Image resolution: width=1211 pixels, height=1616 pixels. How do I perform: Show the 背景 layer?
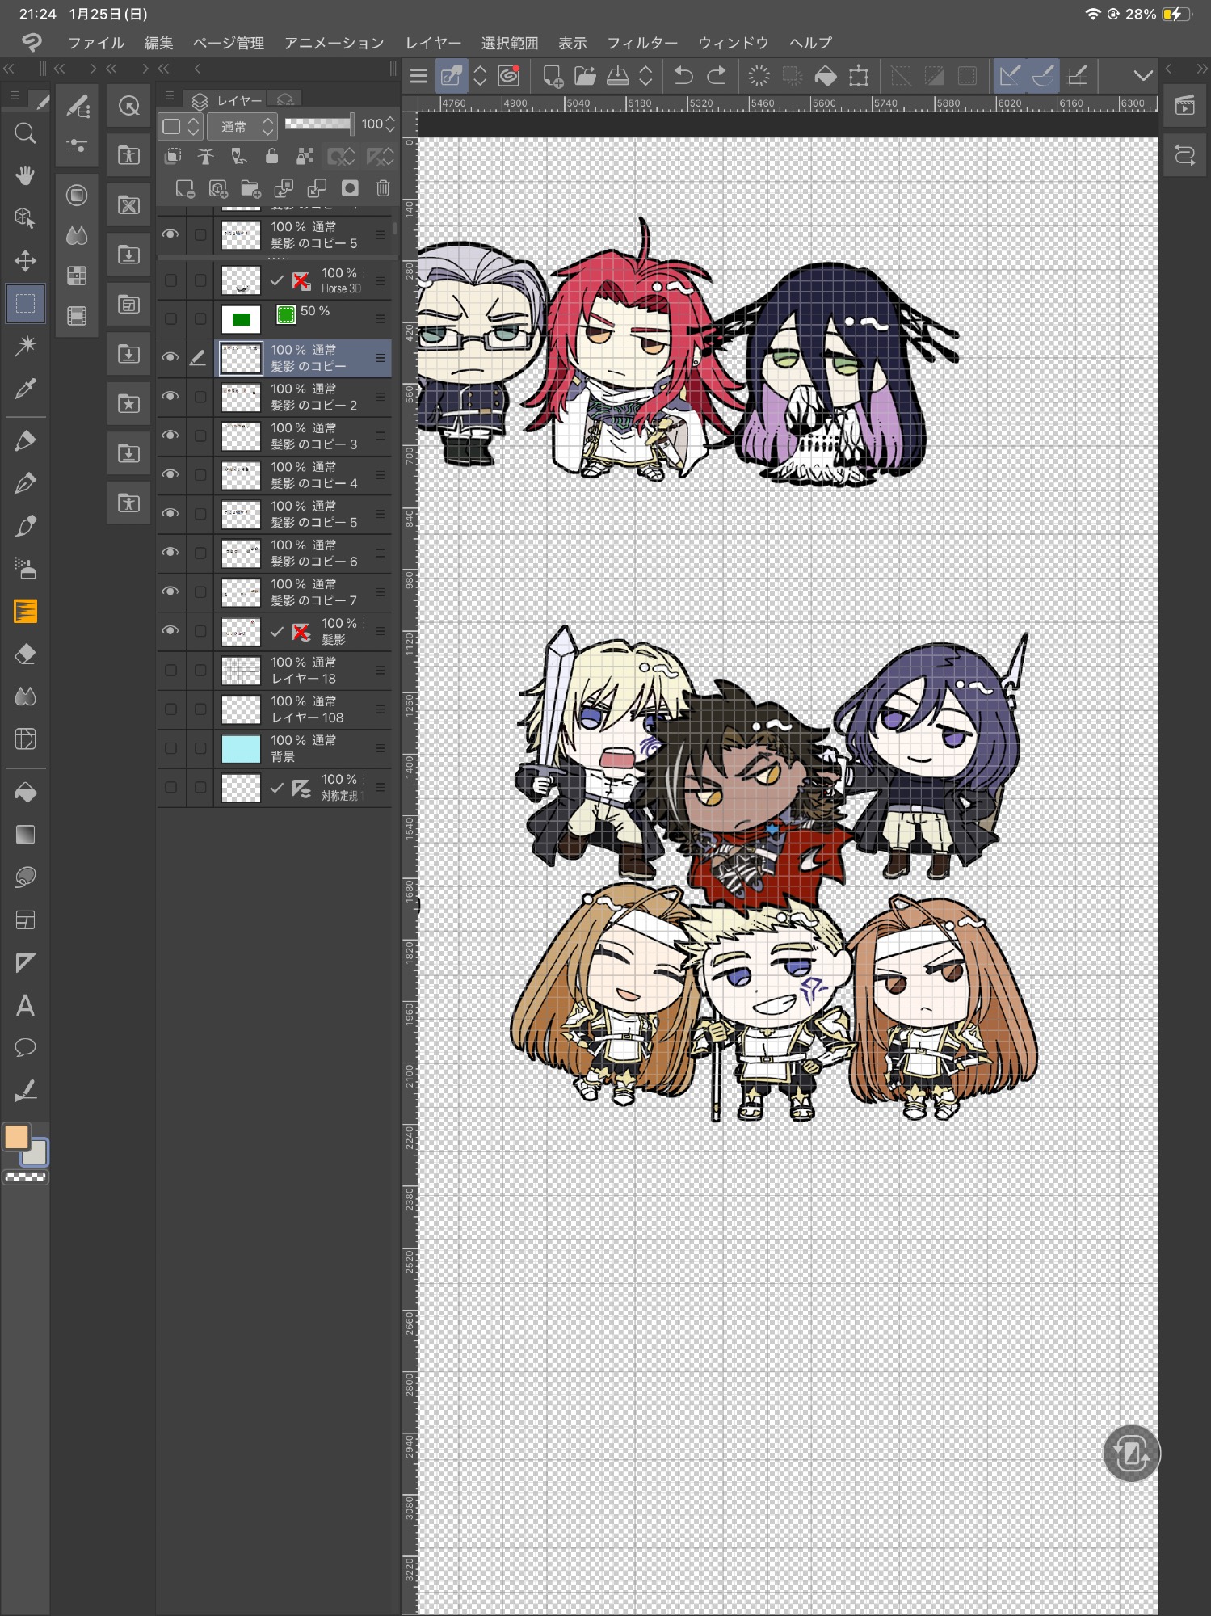click(170, 748)
